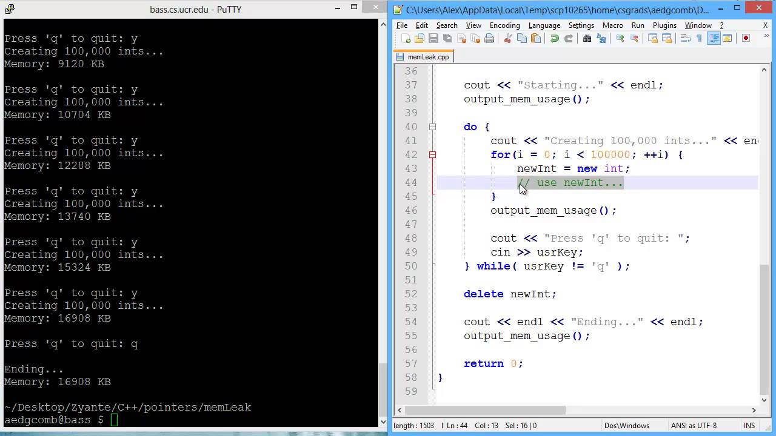Viewport: 776px width, 436px height.
Task: Click 'Memory: 16908 KB' last line in PuTTY
Action: [58, 382]
